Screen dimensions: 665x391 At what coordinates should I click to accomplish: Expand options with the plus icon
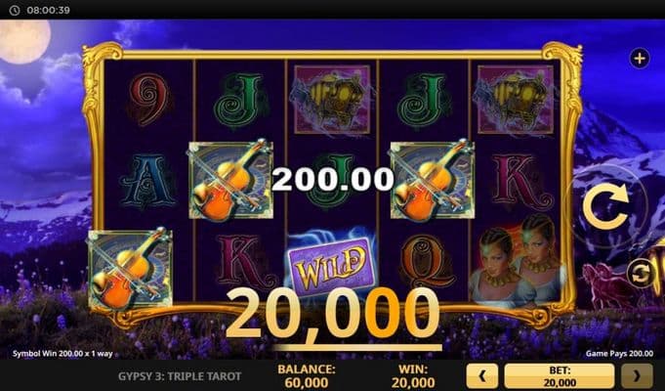tap(640, 59)
